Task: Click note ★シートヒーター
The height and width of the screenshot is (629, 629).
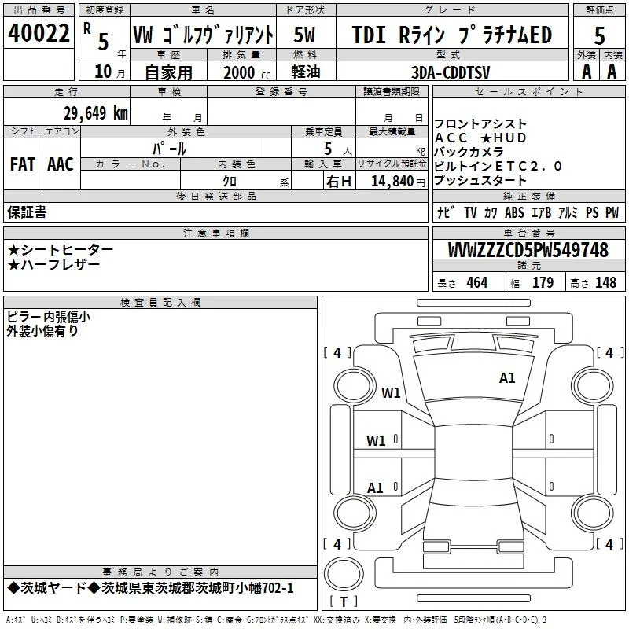Action: [61, 250]
